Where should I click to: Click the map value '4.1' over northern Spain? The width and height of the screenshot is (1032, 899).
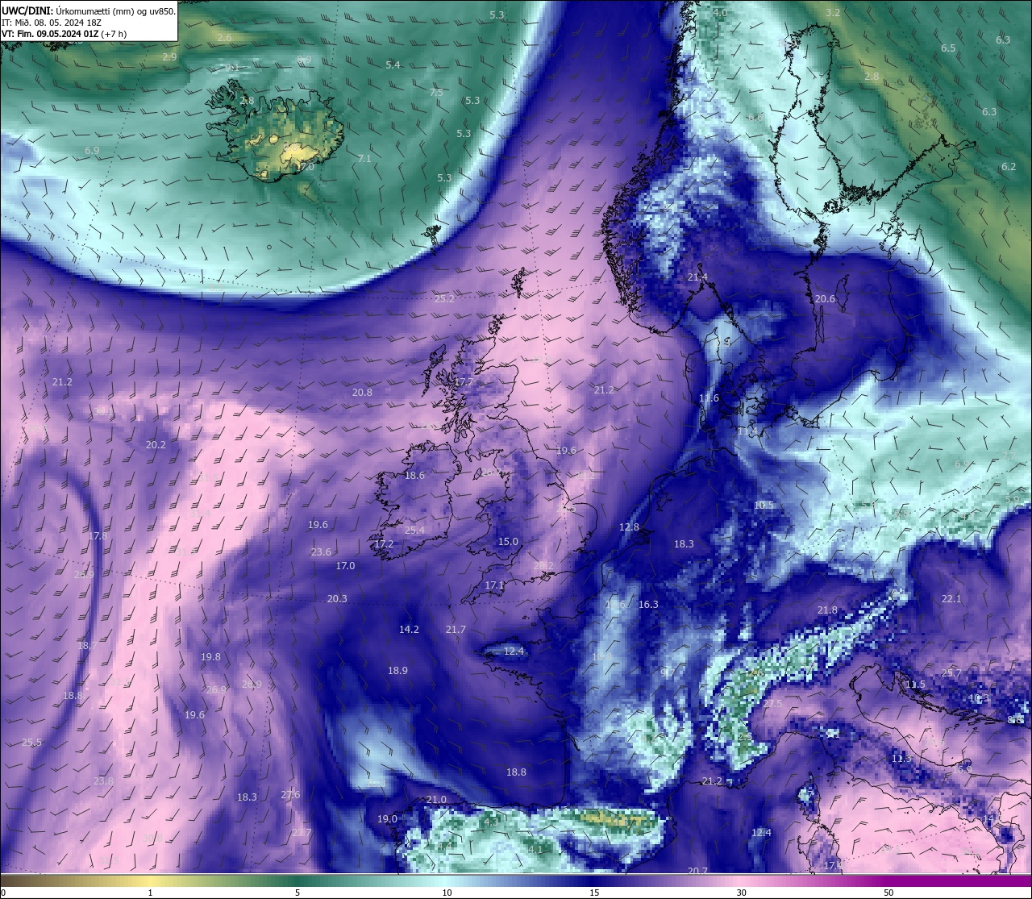[535, 850]
